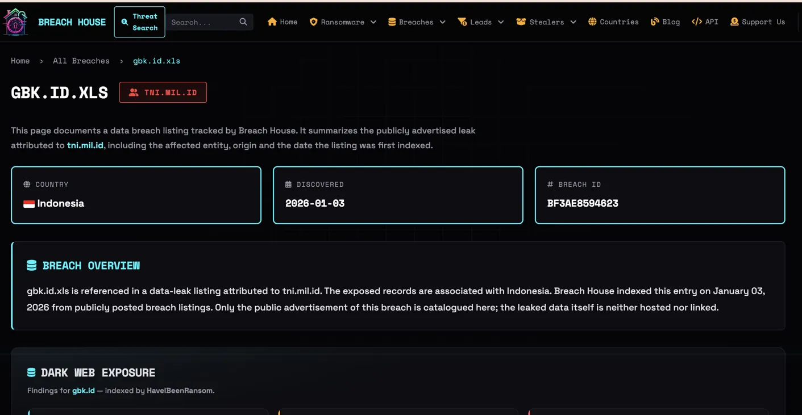Open the Support Us menu item
802x415 pixels.
(758, 22)
